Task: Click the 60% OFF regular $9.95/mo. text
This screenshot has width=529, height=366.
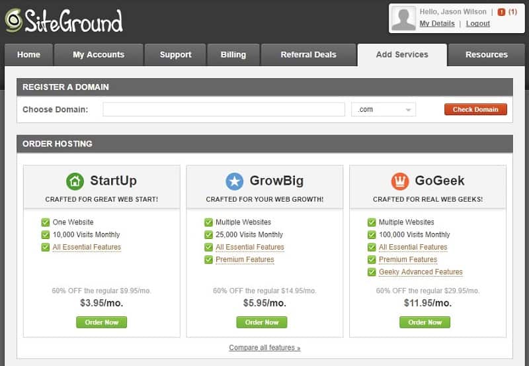Action: coord(102,291)
